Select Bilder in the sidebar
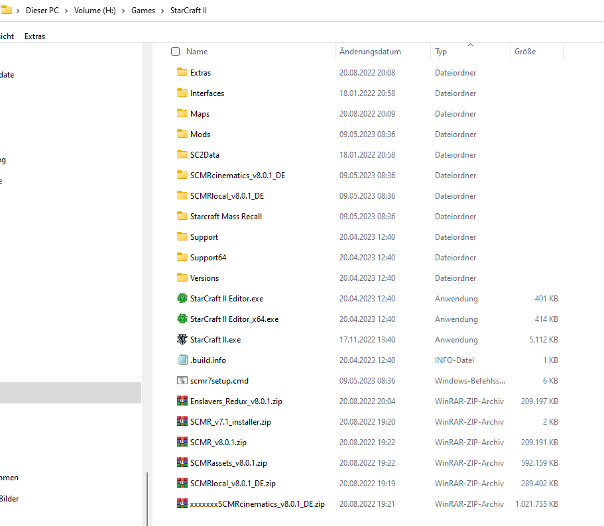Image resolution: width=604 pixels, height=526 pixels. click(9, 499)
